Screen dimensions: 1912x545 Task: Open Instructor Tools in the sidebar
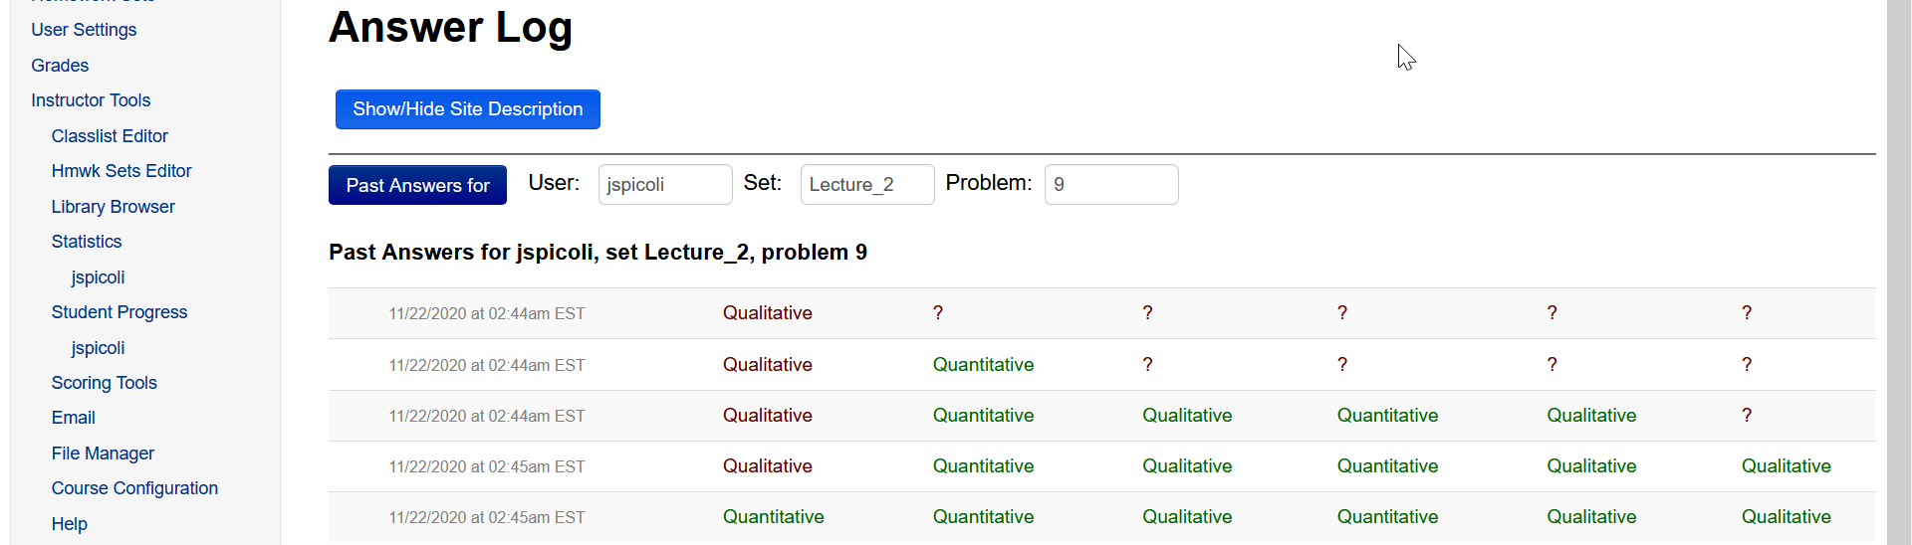[x=91, y=100]
